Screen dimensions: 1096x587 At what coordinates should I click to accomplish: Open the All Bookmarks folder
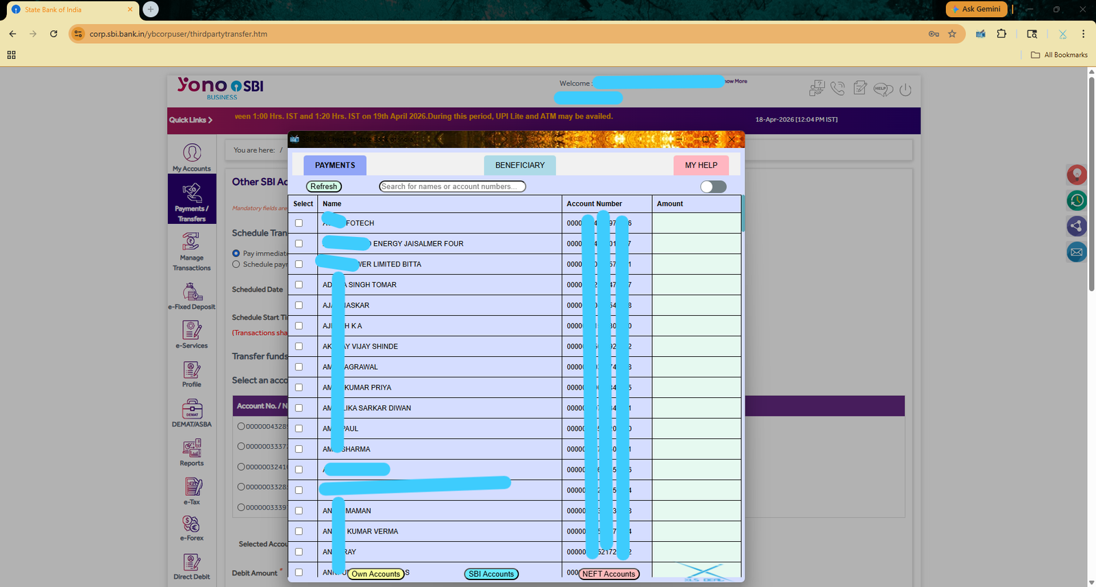[1059, 55]
